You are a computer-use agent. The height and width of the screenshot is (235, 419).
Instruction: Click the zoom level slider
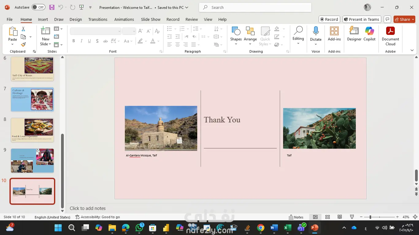point(370,217)
